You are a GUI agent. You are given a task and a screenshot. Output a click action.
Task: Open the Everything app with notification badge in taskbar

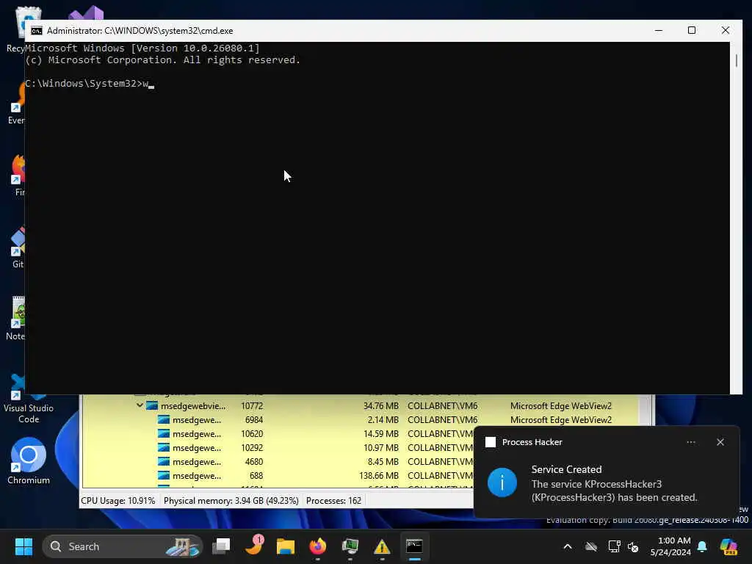pos(253,546)
